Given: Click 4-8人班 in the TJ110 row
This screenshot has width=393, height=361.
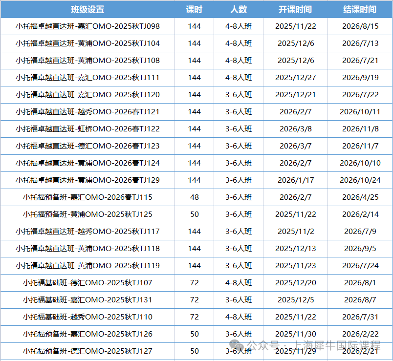Looking at the screenshot, I should click(239, 317).
